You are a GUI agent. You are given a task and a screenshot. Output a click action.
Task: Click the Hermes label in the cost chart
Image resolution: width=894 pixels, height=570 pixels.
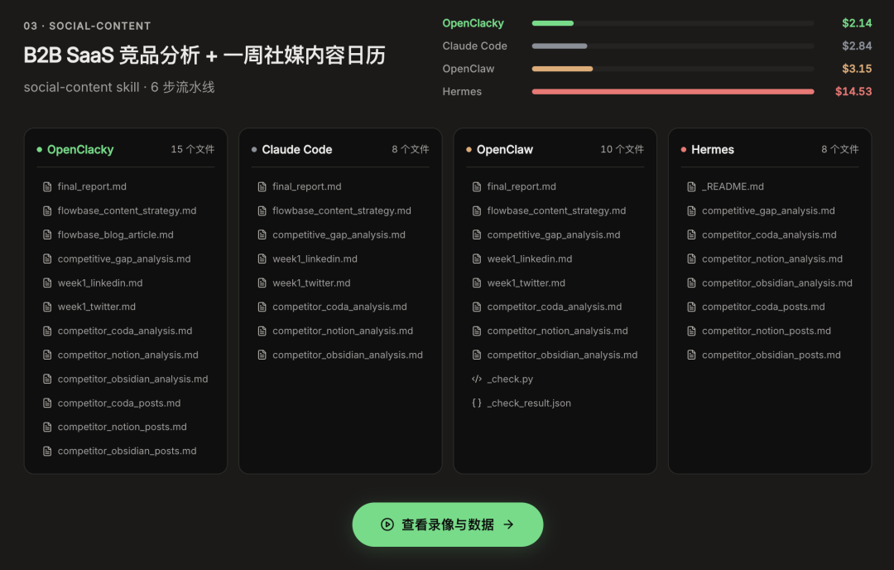462,92
